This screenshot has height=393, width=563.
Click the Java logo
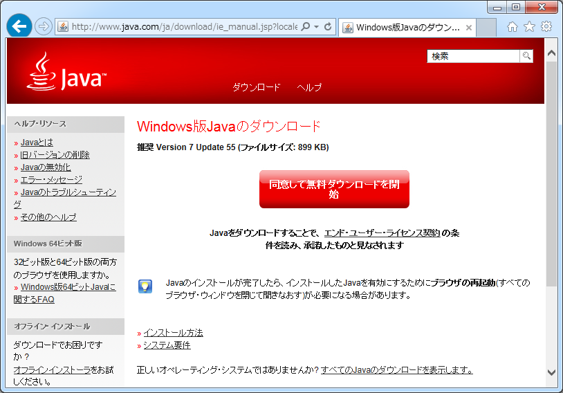pyautogui.click(x=67, y=71)
